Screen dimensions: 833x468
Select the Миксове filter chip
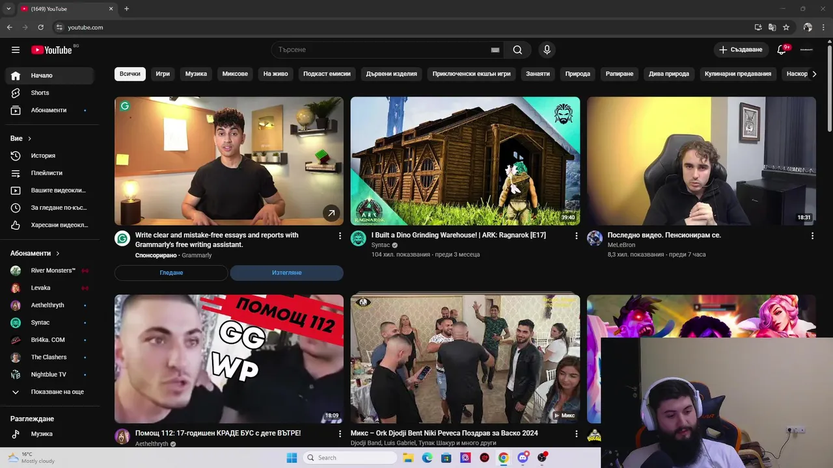[235, 73]
